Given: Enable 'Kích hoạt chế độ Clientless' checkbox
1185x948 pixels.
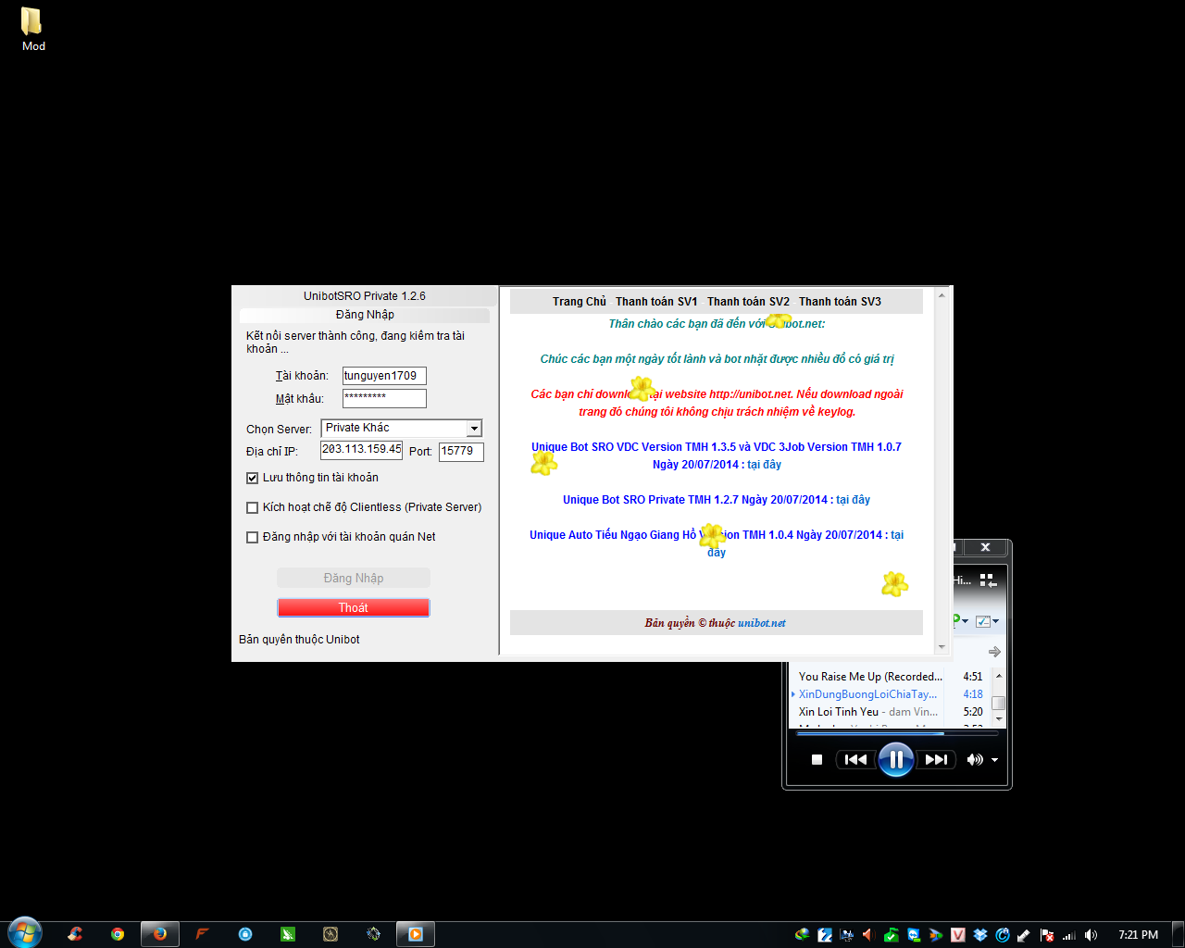Looking at the screenshot, I should click(252, 507).
